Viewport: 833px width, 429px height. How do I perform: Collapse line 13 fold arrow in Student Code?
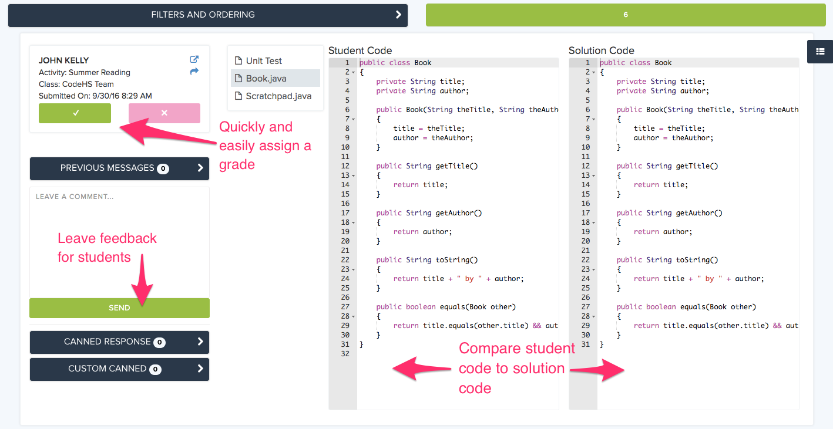(354, 175)
